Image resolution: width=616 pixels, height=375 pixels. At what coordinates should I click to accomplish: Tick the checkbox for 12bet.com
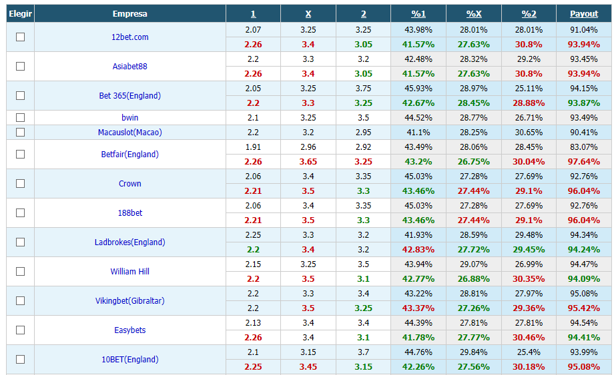click(20, 37)
